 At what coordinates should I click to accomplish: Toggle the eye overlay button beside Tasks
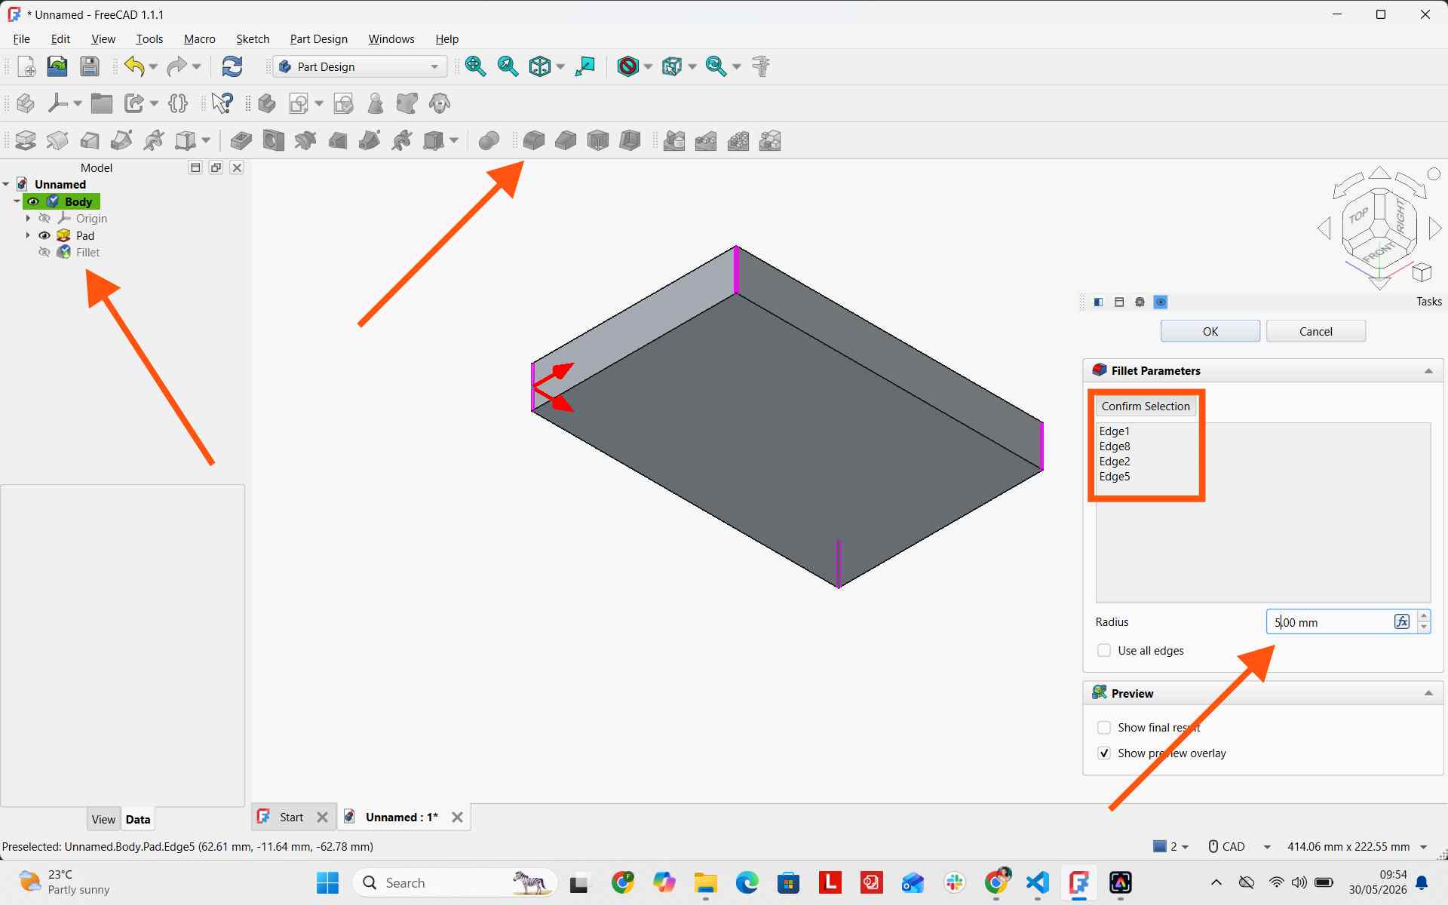[1161, 302]
